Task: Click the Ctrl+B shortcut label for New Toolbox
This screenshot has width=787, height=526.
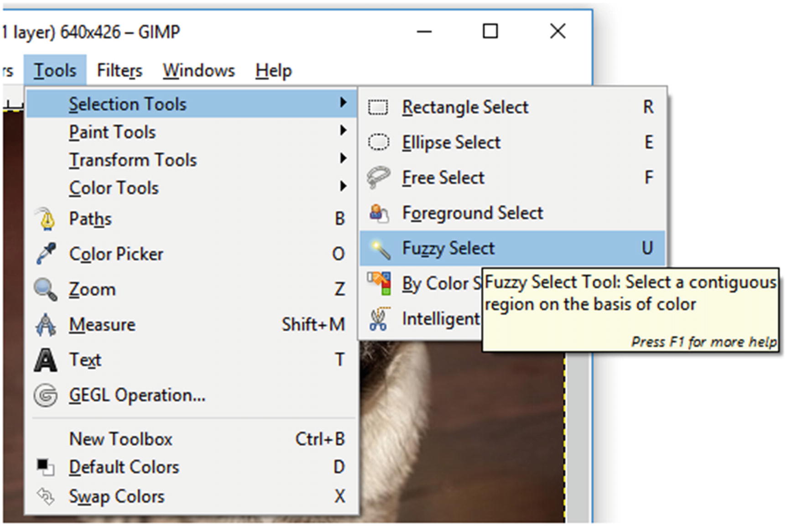Action: [320, 439]
